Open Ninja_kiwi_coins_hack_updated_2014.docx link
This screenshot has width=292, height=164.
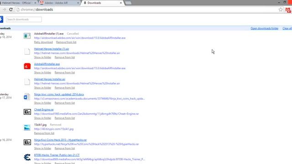pyautogui.click(x=59, y=94)
